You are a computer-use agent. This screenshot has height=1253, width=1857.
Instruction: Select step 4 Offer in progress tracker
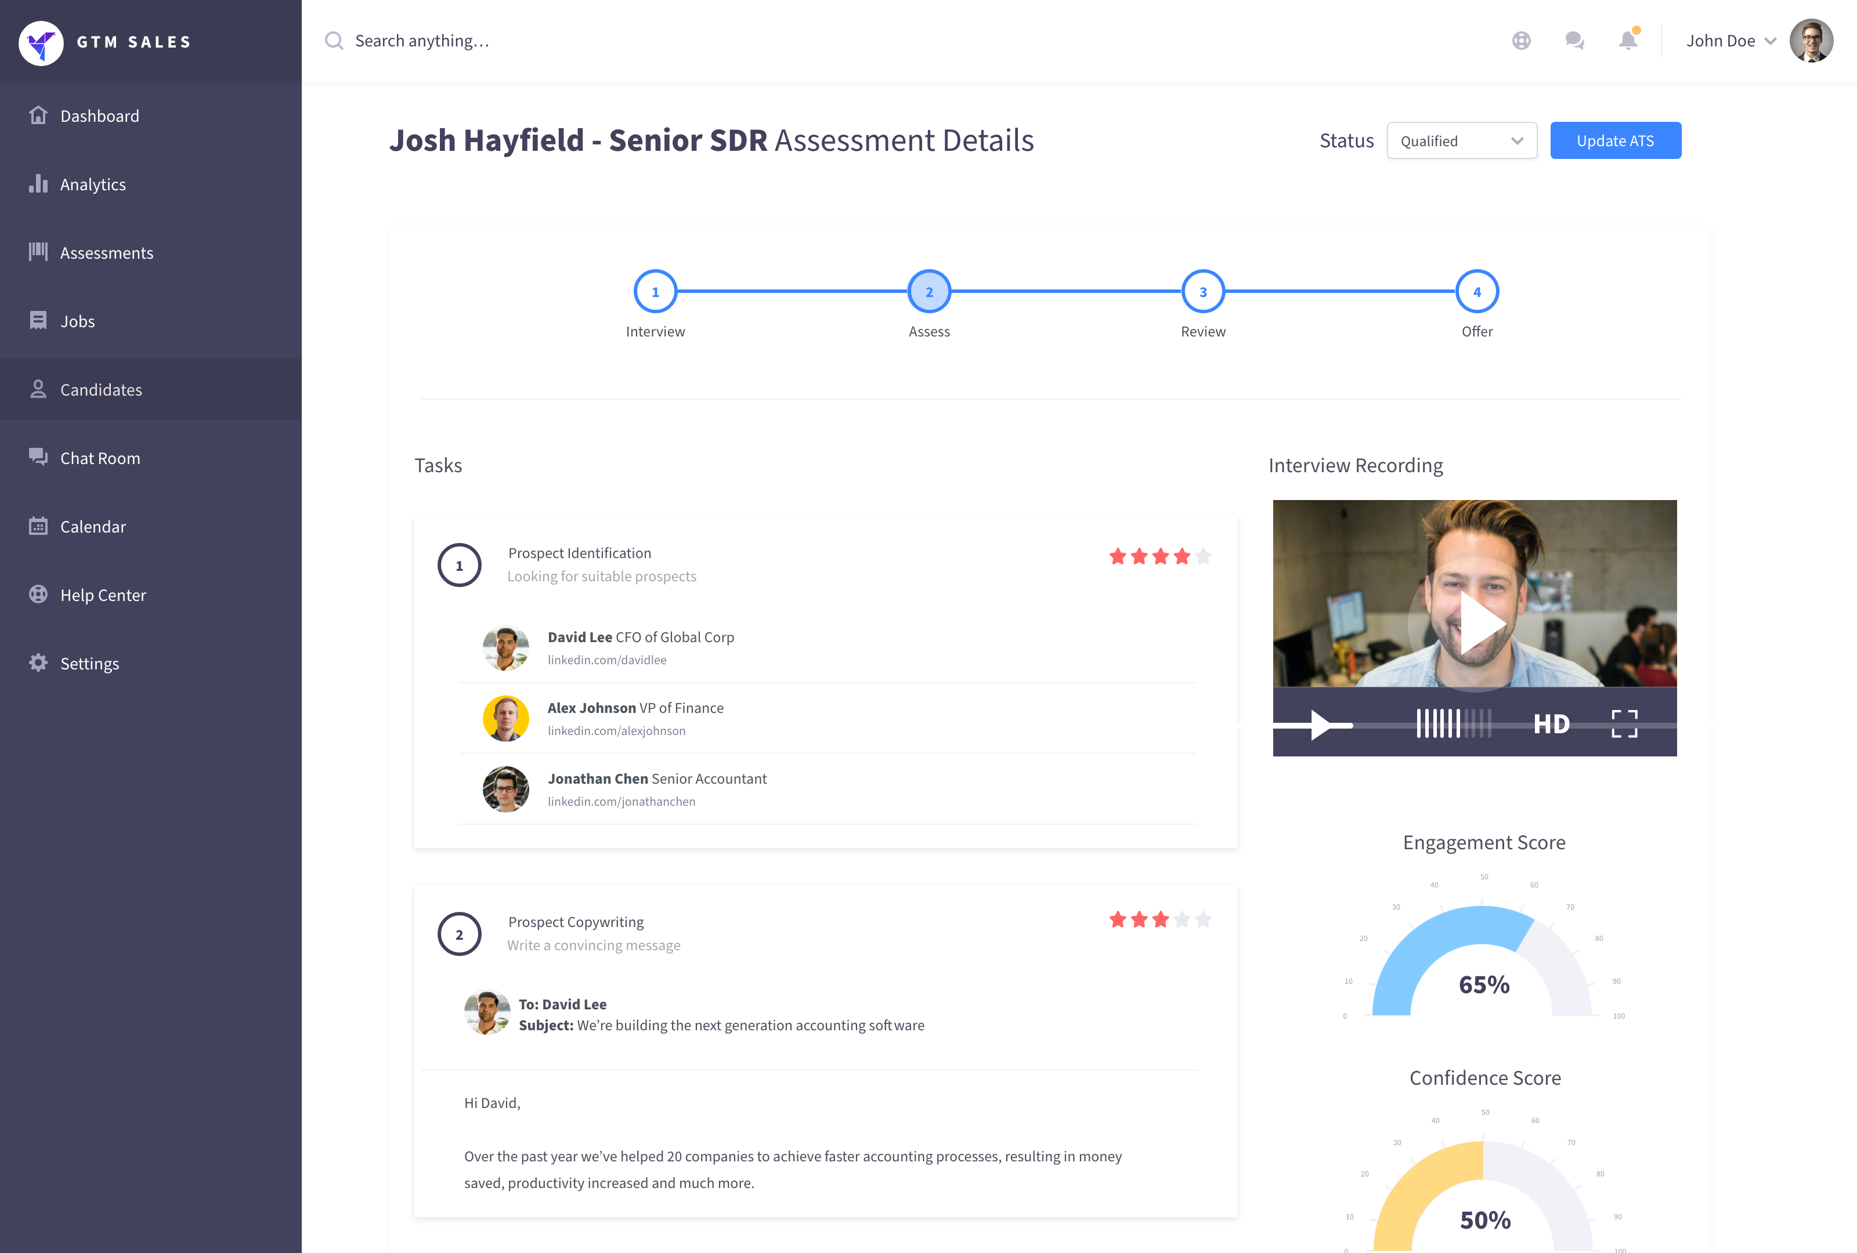pyautogui.click(x=1477, y=292)
